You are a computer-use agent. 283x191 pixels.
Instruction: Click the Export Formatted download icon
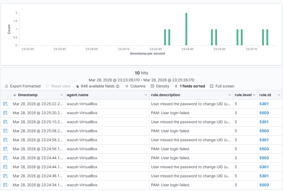click(x=6, y=86)
